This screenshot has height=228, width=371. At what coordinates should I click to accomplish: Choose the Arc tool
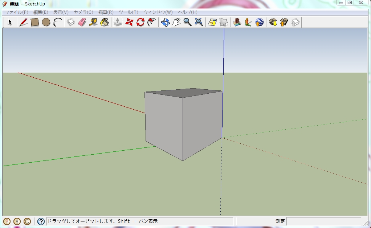(57, 22)
